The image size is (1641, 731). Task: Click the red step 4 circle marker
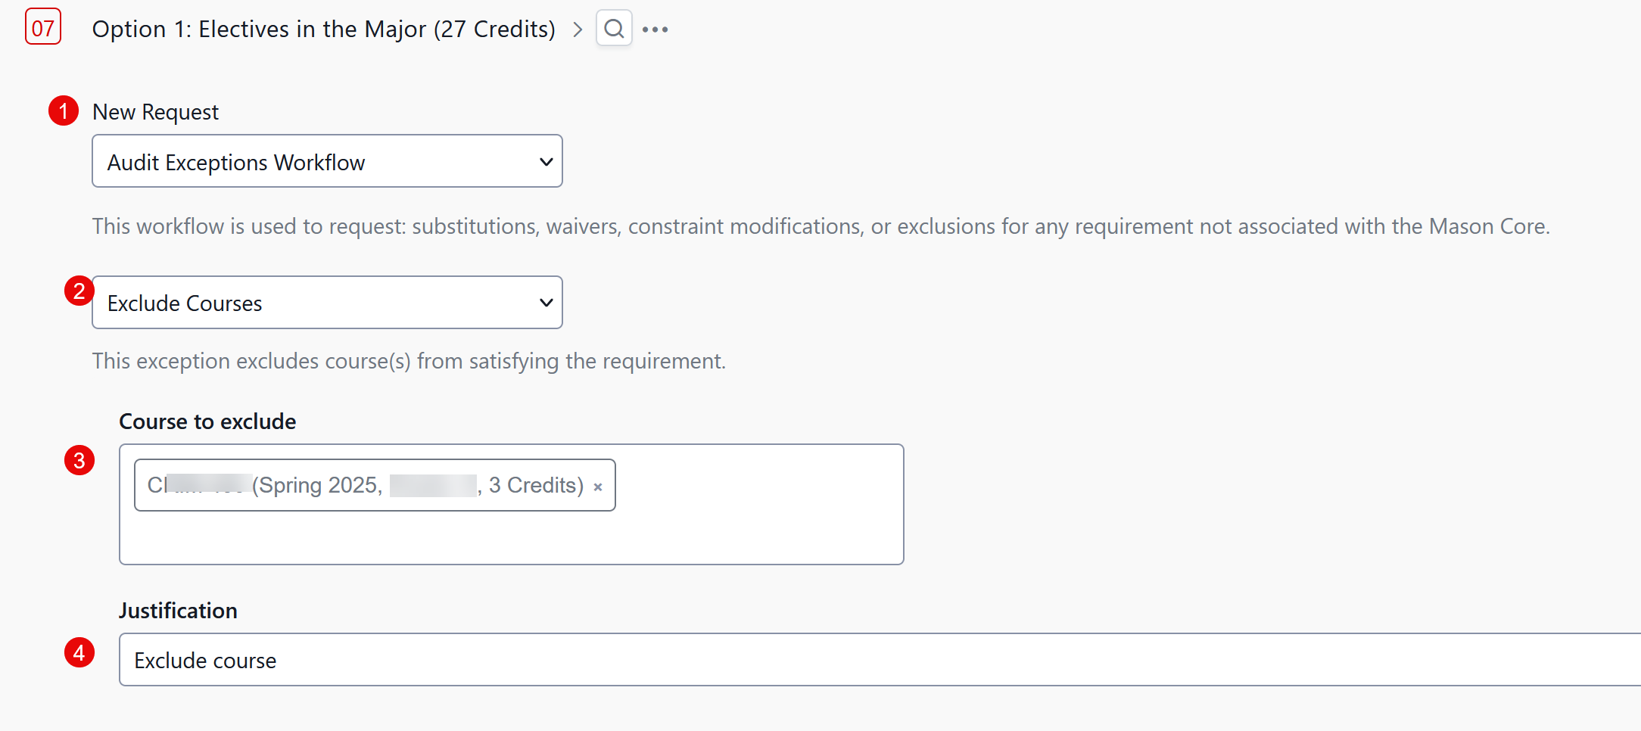click(x=79, y=652)
